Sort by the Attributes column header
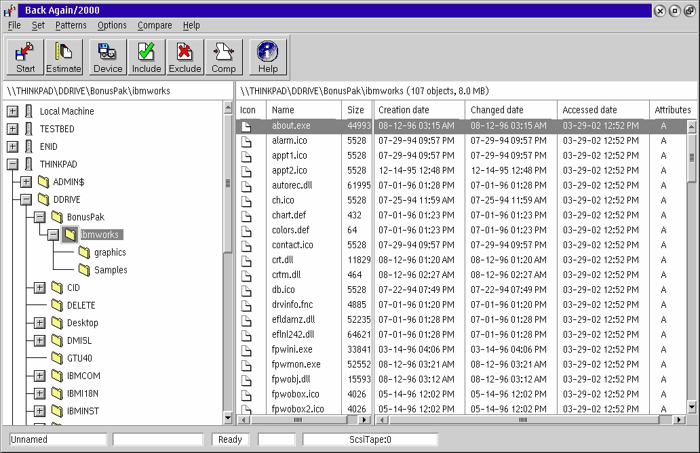The image size is (700, 453). (673, 110)
